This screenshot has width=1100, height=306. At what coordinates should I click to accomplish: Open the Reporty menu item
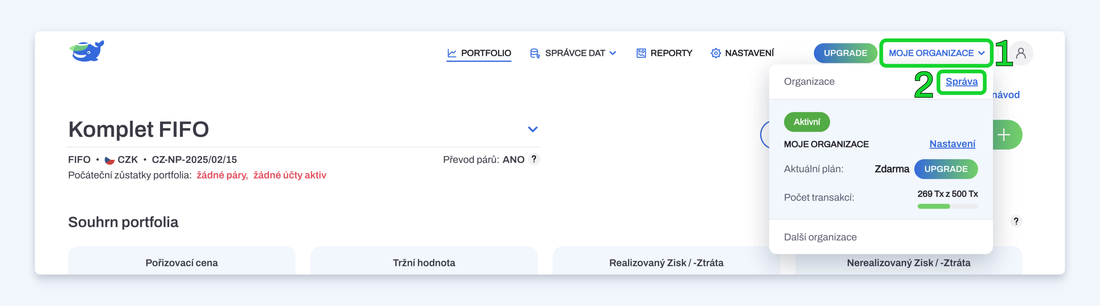tap(664, 53)
